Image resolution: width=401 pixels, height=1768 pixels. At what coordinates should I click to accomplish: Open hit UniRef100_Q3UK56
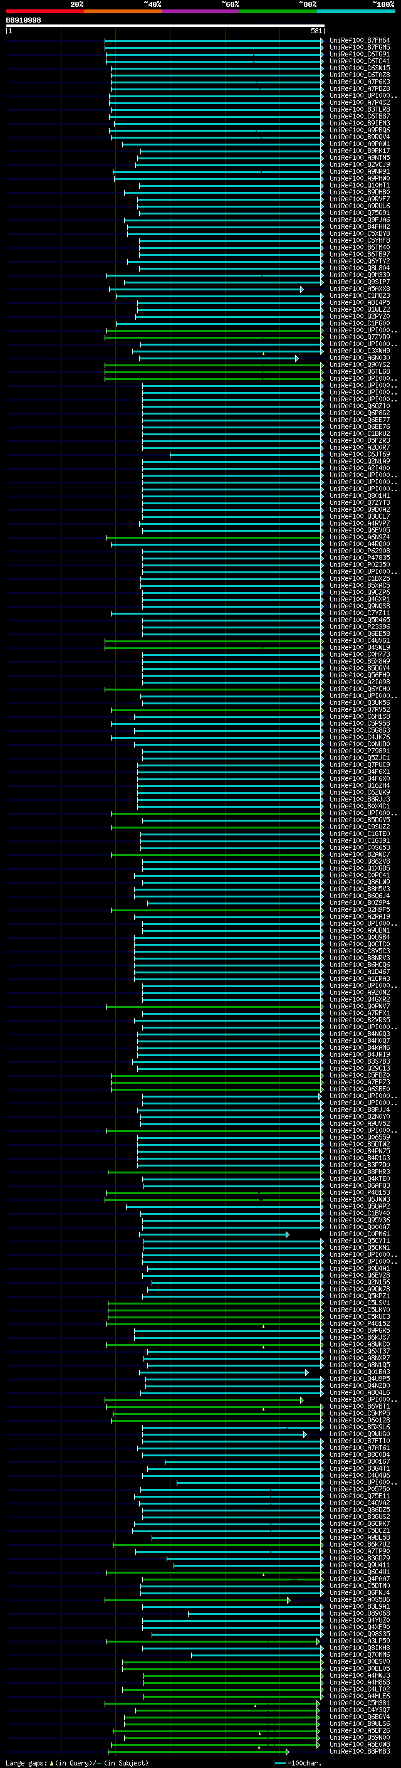359,703
